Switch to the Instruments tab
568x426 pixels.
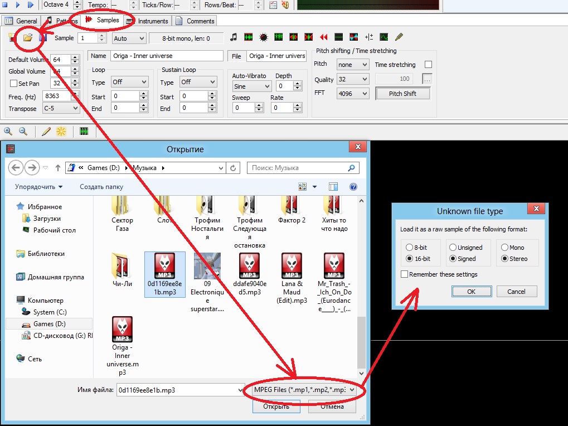[x=148, y=21]
